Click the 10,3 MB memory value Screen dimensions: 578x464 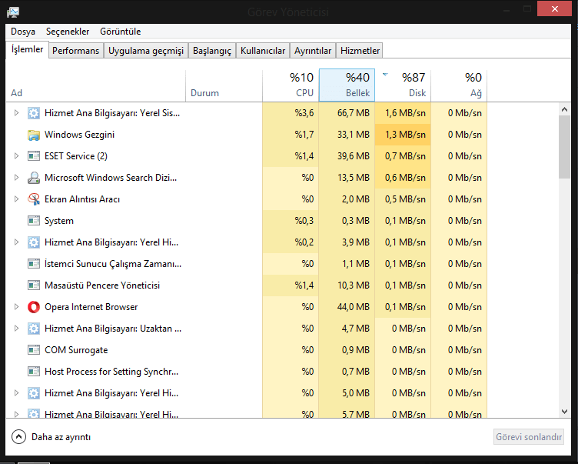[x=353, y=285]
